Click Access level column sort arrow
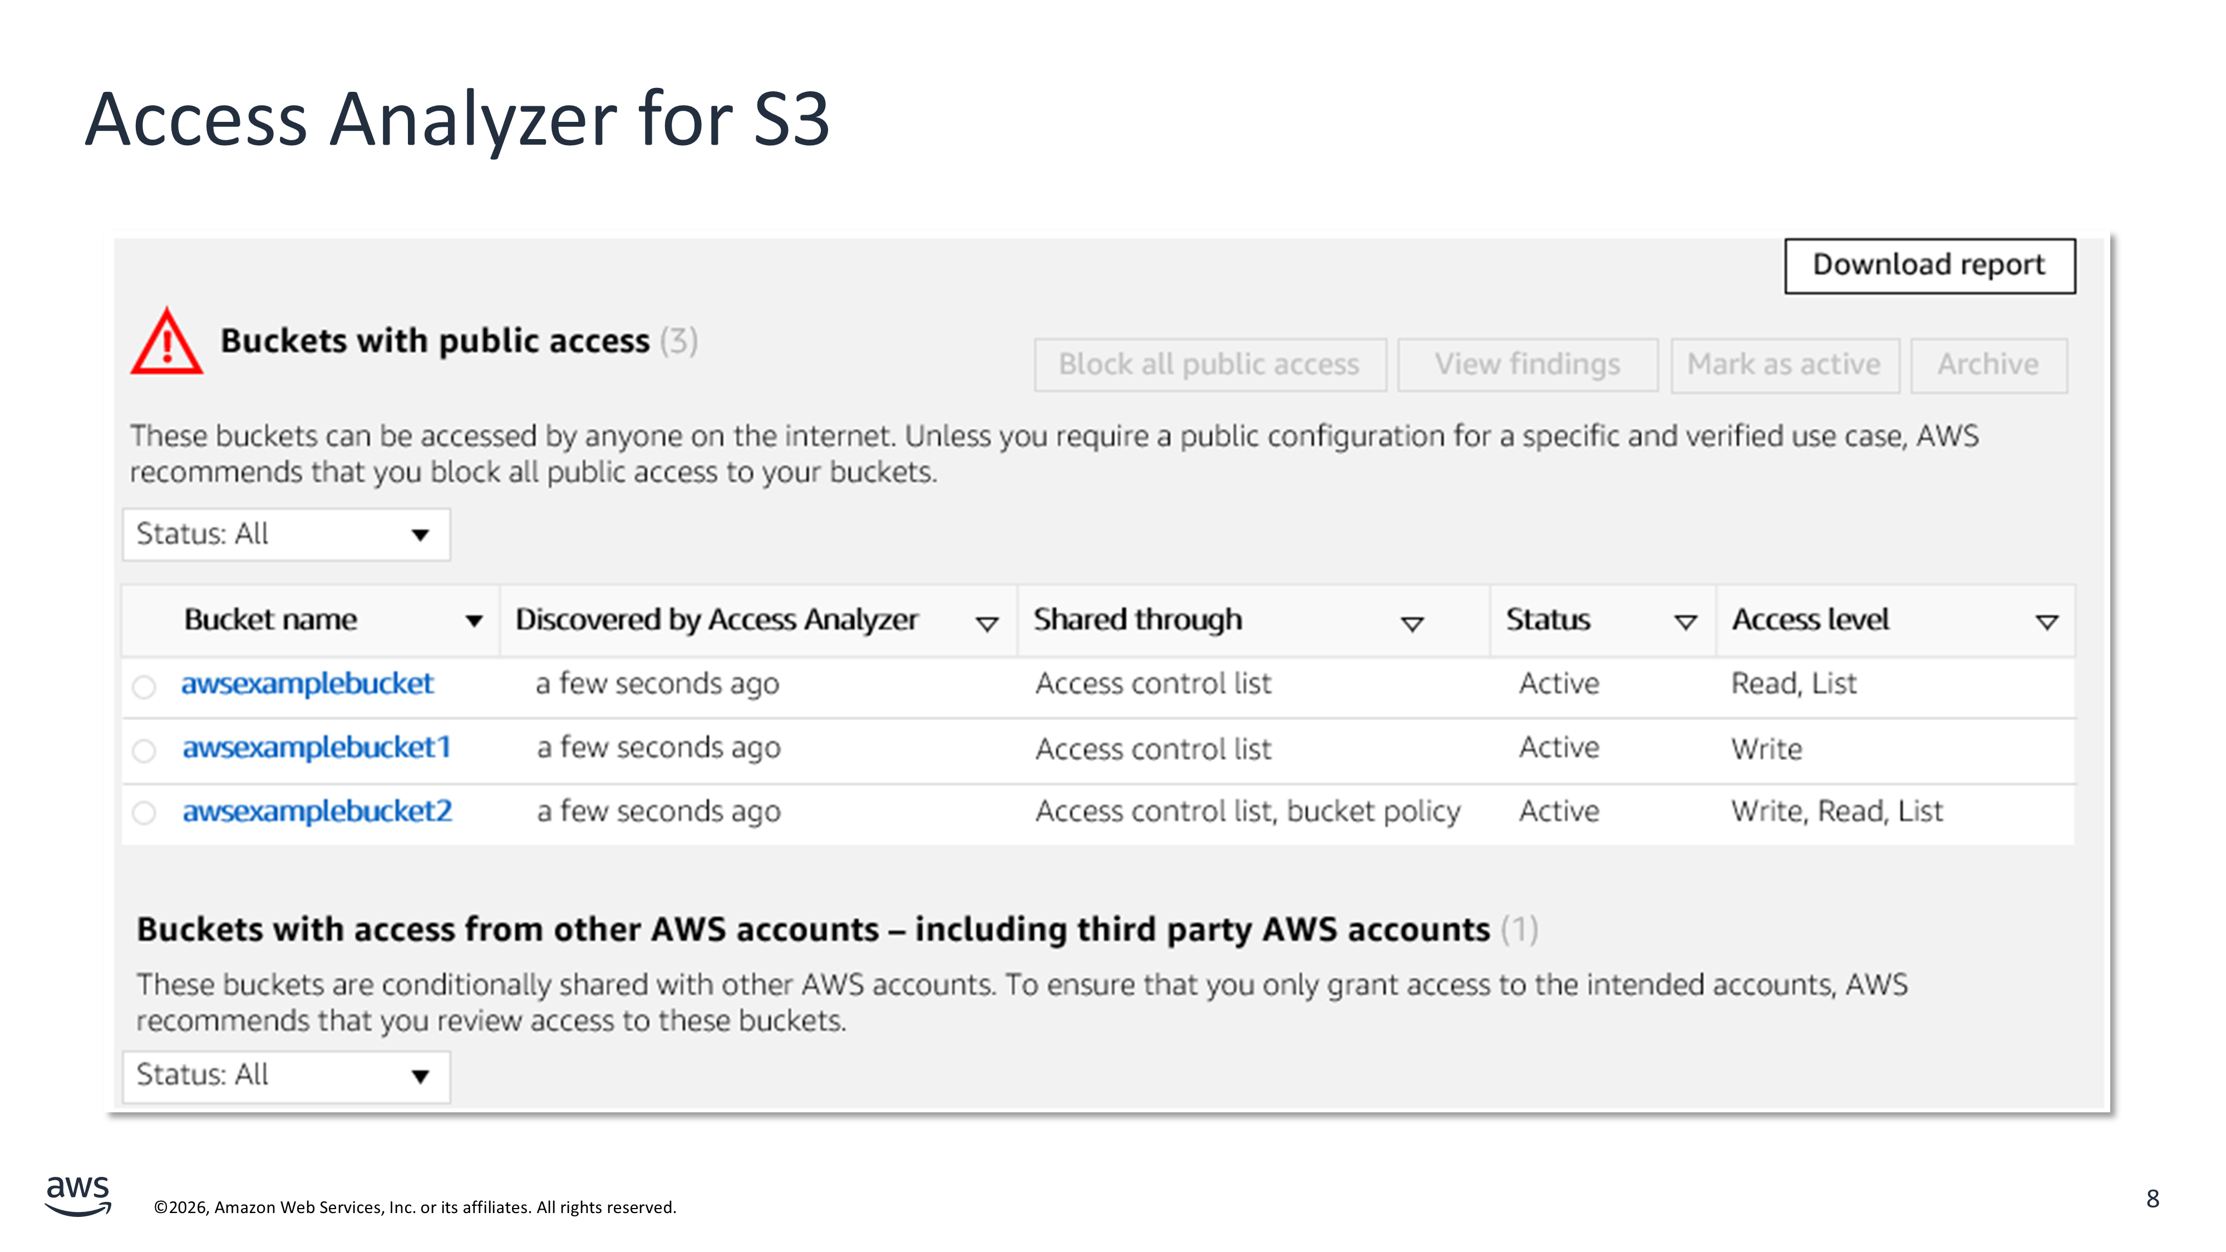The image size is (2226, 1252). [x=2045, y=622]
